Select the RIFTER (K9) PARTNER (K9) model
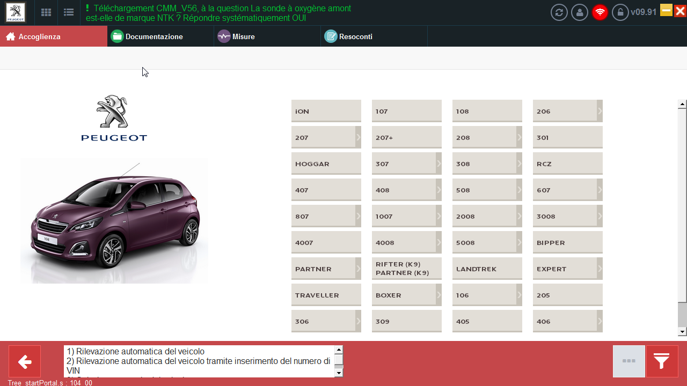This screenshot has height=386, width=687. click(x=407, y=269)
